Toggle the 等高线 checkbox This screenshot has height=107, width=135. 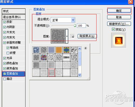click(x=8, y=48)
